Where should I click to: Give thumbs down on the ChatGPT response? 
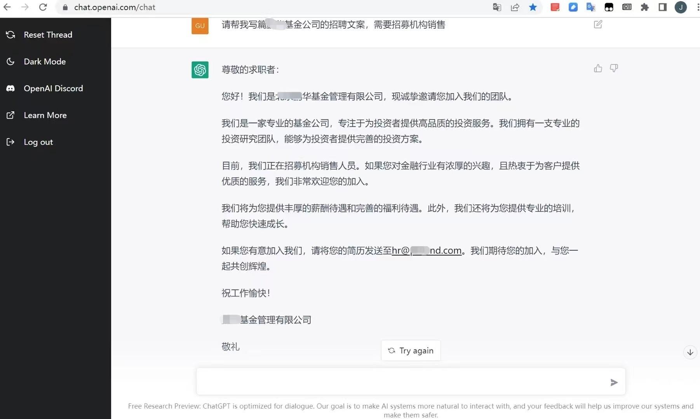614,68
